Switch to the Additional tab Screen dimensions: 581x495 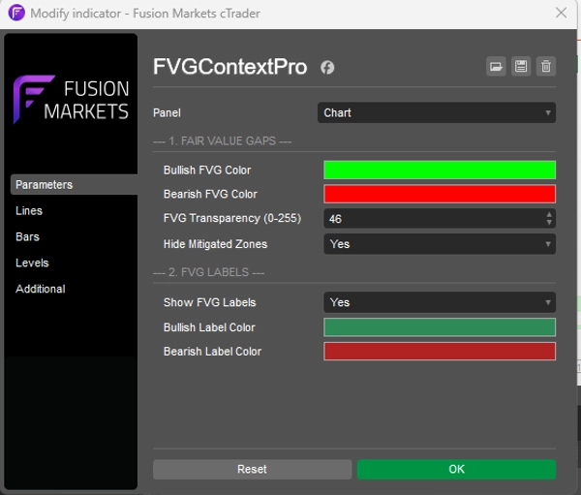(41, 289)
